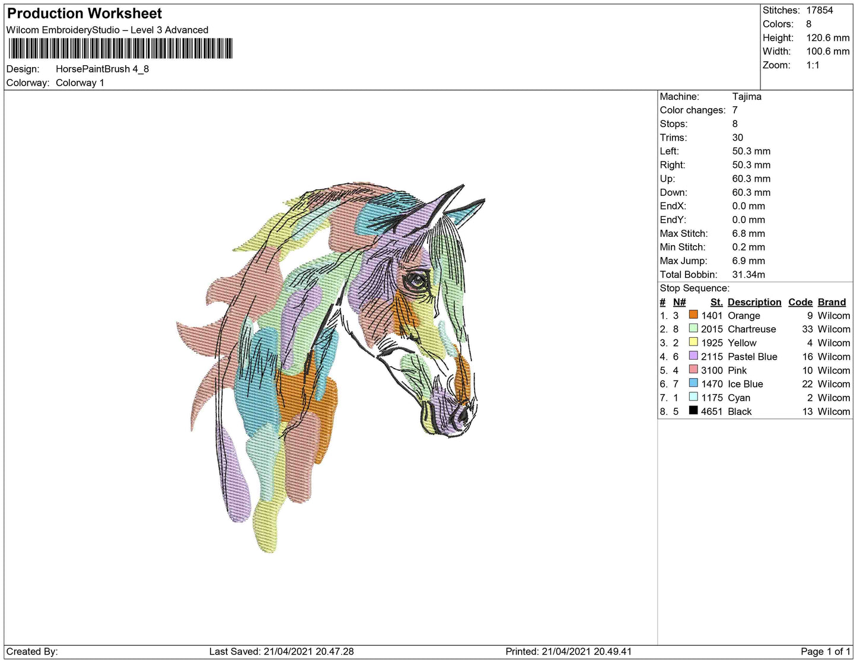Click the Colorway 1 label
The height and width of the screenshot is (660, 857).
click(x=80, y=82)
